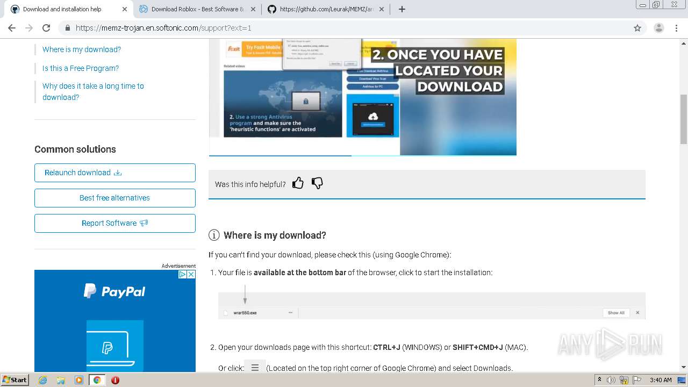Switch to the GitHub Leurak/MEMZ tab

[326, 9]
